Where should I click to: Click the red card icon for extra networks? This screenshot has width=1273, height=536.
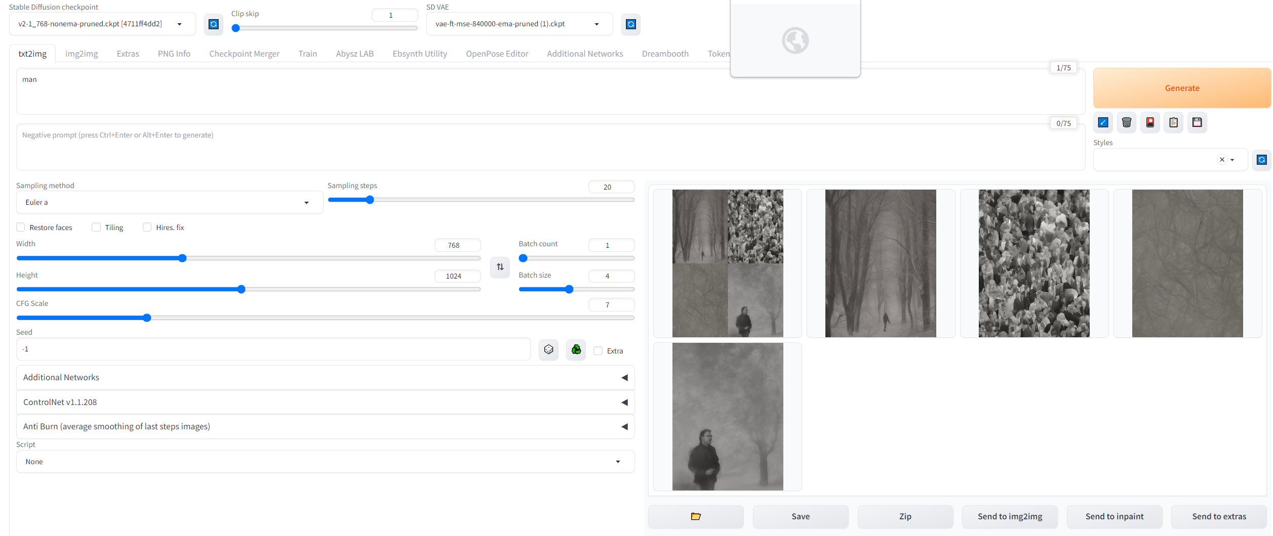tap(1150, 122)
